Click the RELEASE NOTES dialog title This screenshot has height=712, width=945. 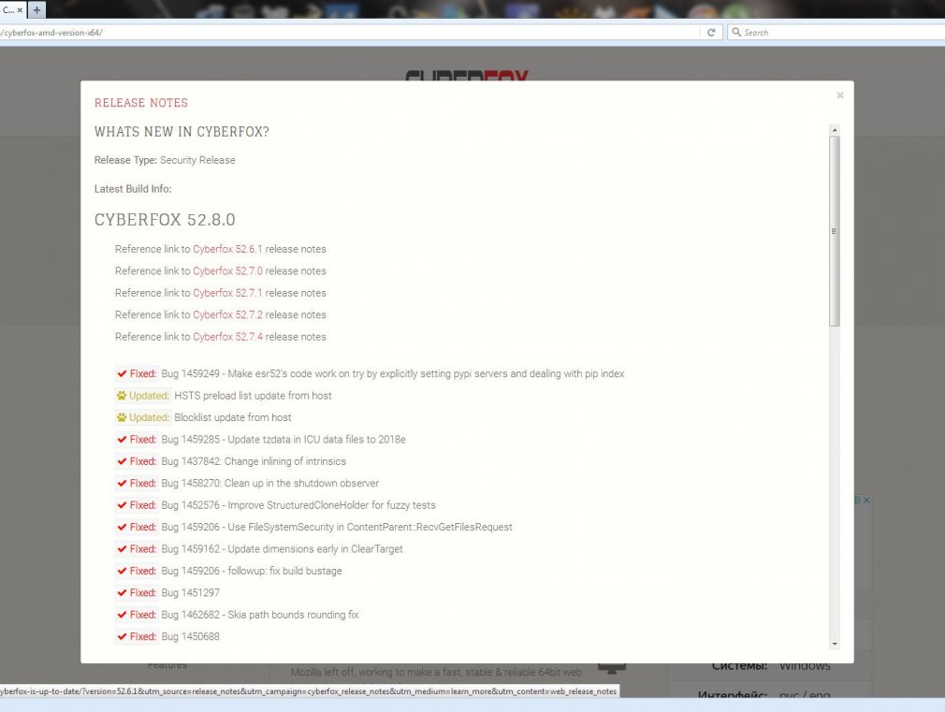click(141, 103)
